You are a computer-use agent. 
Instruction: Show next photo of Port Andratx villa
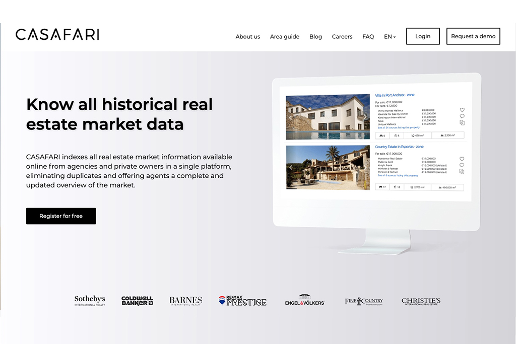point(365,116)
